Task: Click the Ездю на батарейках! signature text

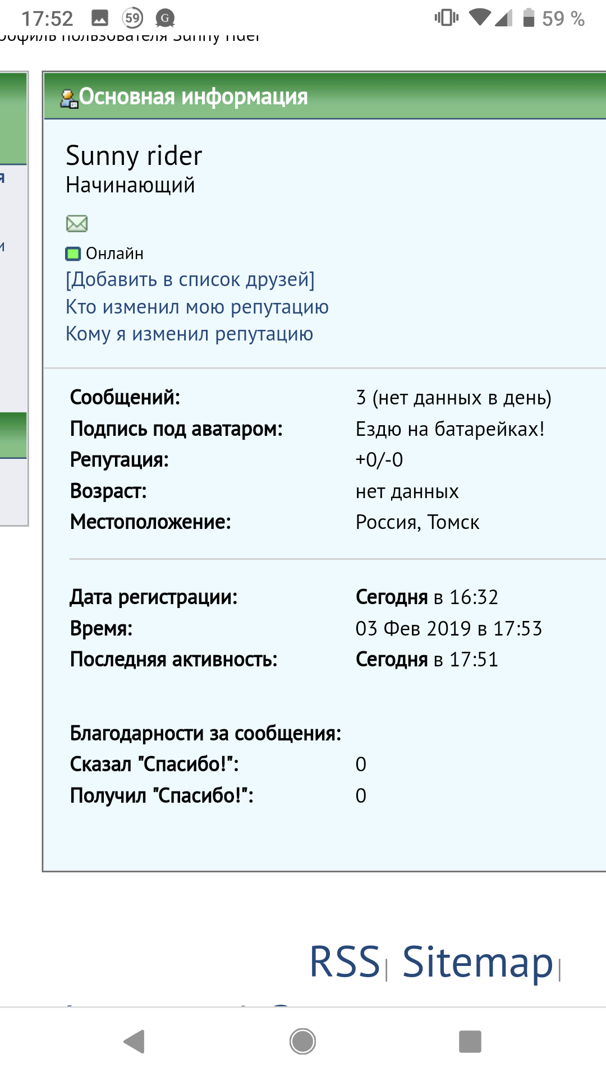Action: [x=450, y=429]
